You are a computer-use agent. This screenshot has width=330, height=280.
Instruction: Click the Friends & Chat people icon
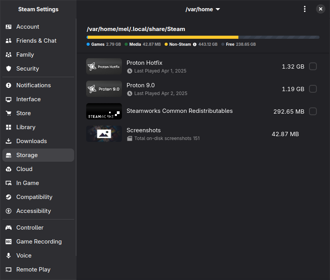(9, 41)
